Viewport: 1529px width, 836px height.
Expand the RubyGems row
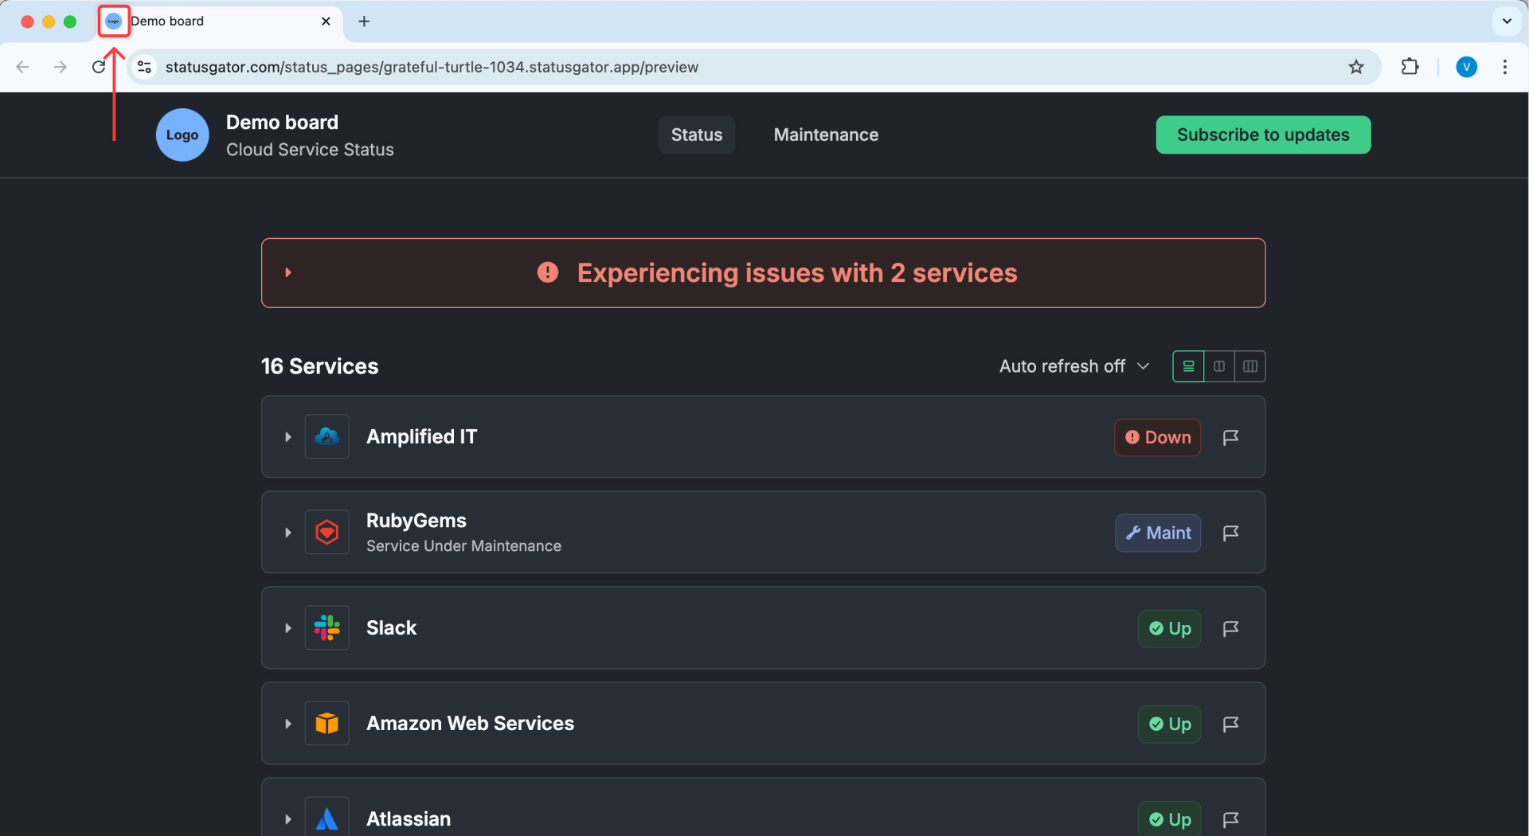[288, 533]
